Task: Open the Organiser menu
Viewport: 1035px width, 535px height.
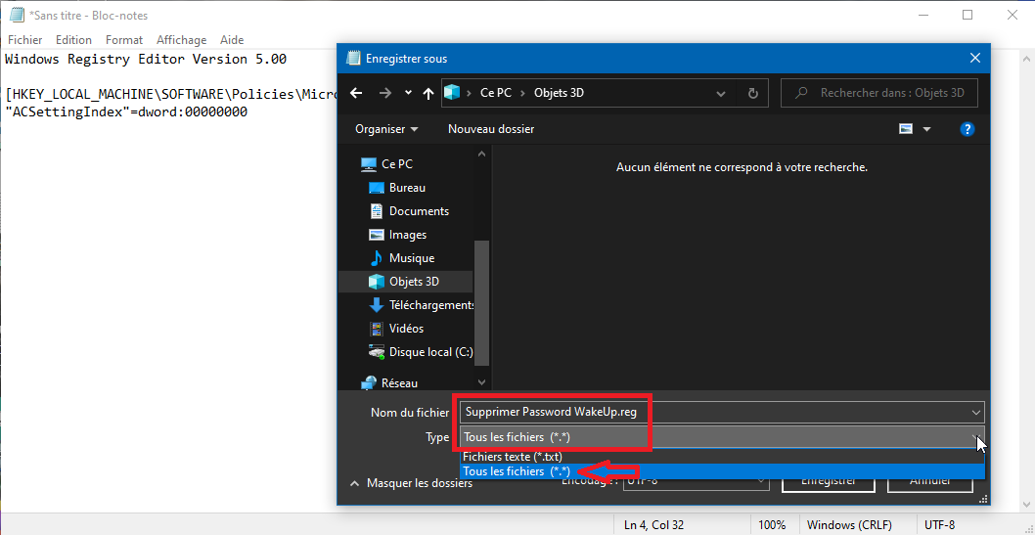Action: click(386, 129)
